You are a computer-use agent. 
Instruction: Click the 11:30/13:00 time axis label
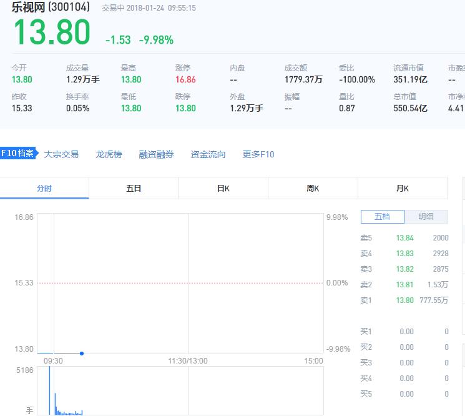(188, 361)
